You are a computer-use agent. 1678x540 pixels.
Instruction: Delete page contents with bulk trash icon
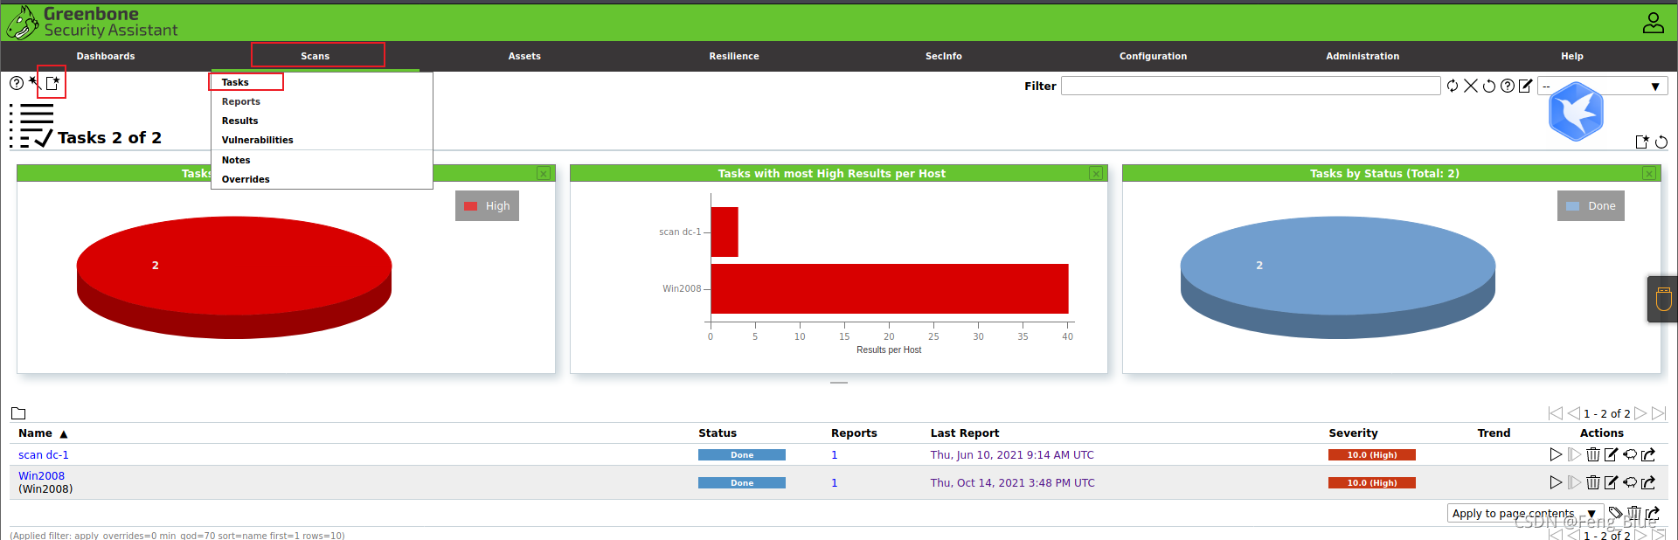tap(1633, 513)
